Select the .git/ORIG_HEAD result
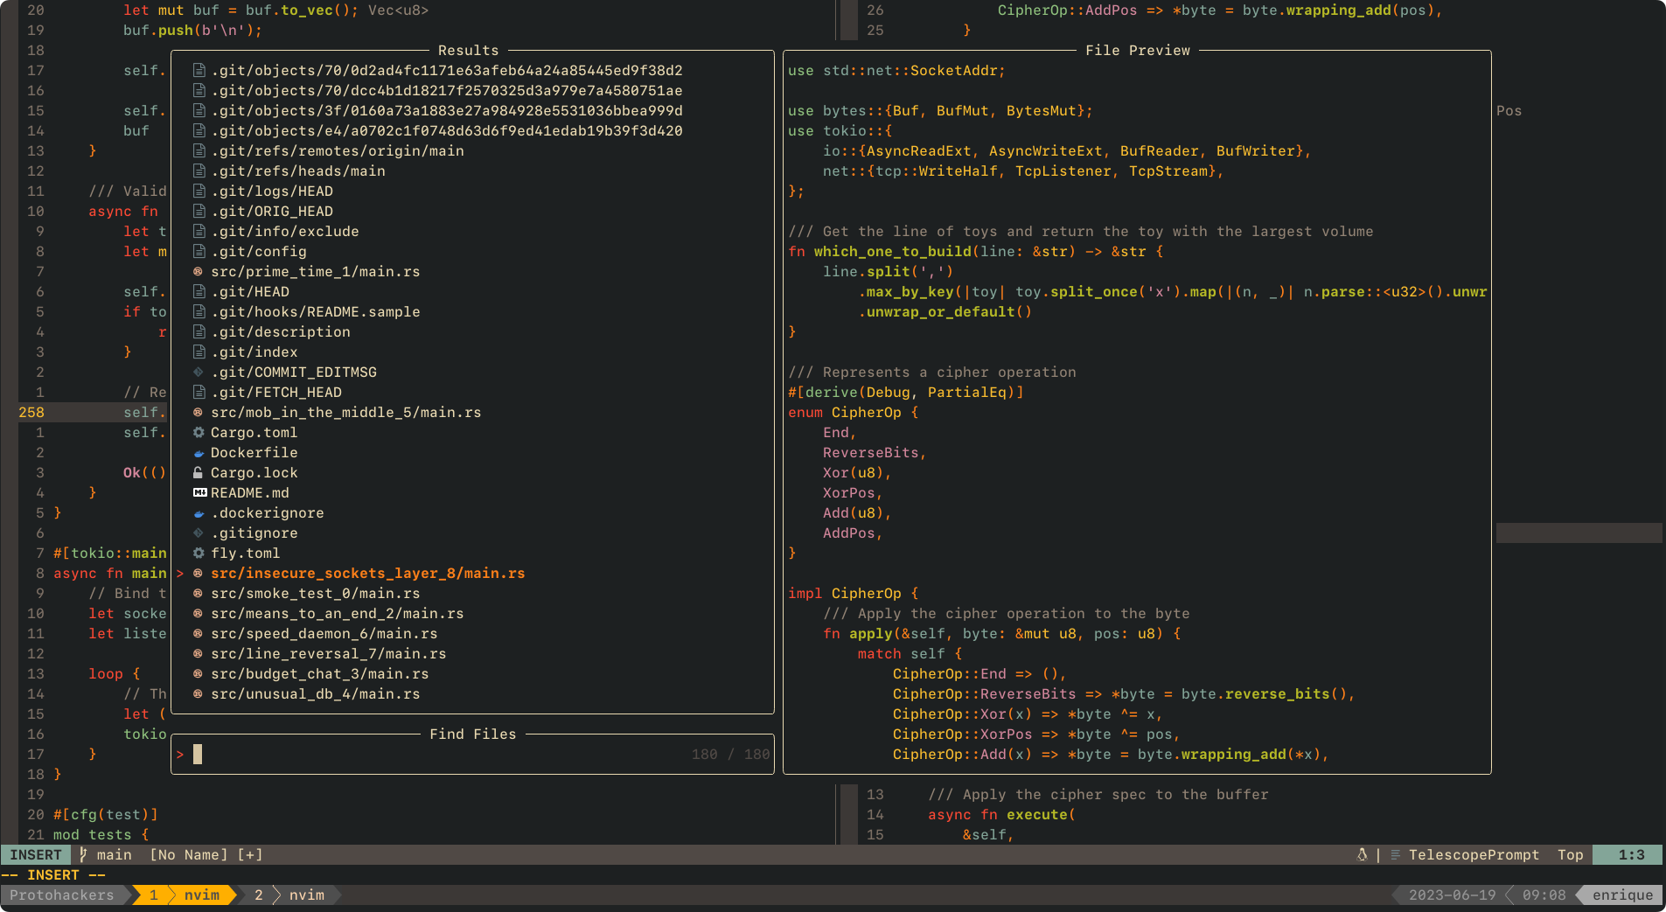This screenshot has height=912, width=1666. coord(472,211)
